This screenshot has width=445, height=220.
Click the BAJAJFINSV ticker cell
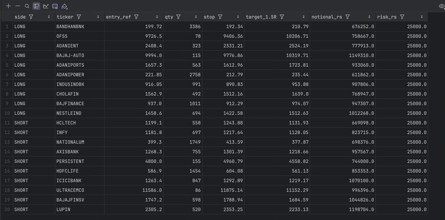coord(79,200)
